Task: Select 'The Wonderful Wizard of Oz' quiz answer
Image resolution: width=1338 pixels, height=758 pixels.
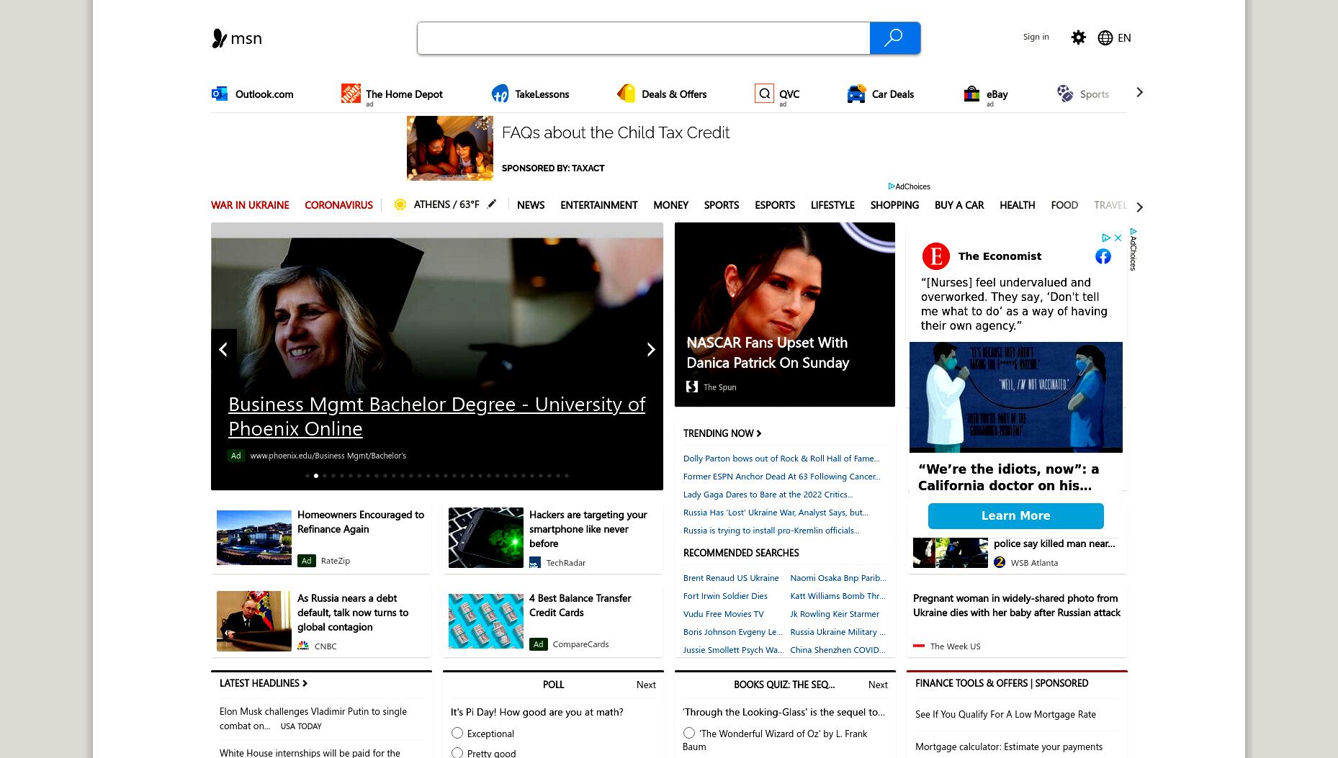Action: [689, 733]
